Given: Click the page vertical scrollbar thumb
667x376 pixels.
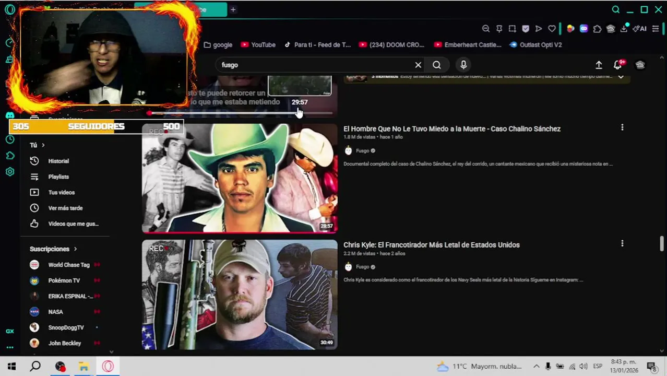Looking at the screenshot, I should pos(662,243).
